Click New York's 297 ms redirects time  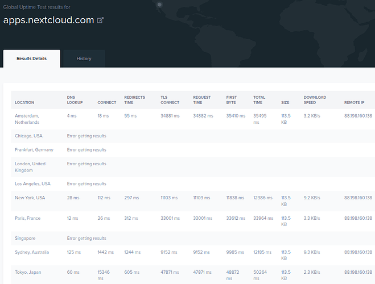pos(131,198)
